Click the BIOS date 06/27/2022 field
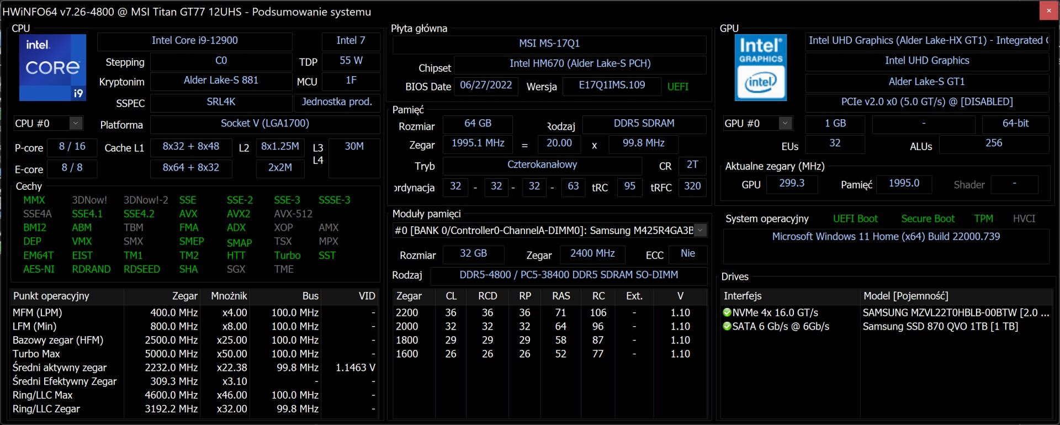 pyautogui.click(x=486, y=86)
